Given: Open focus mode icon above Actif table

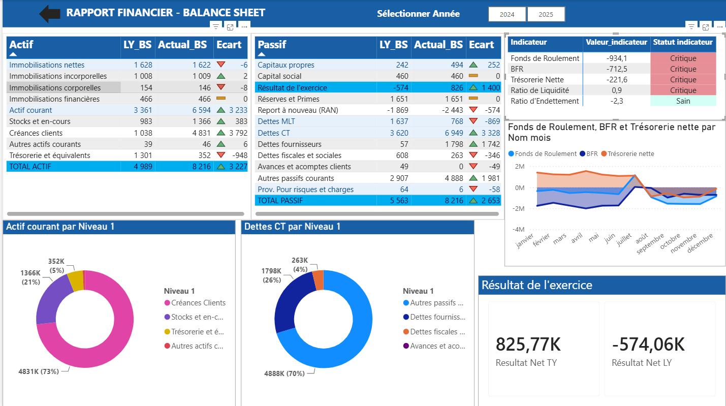Looking at the screenshot, I should click(x=230, y=27).
